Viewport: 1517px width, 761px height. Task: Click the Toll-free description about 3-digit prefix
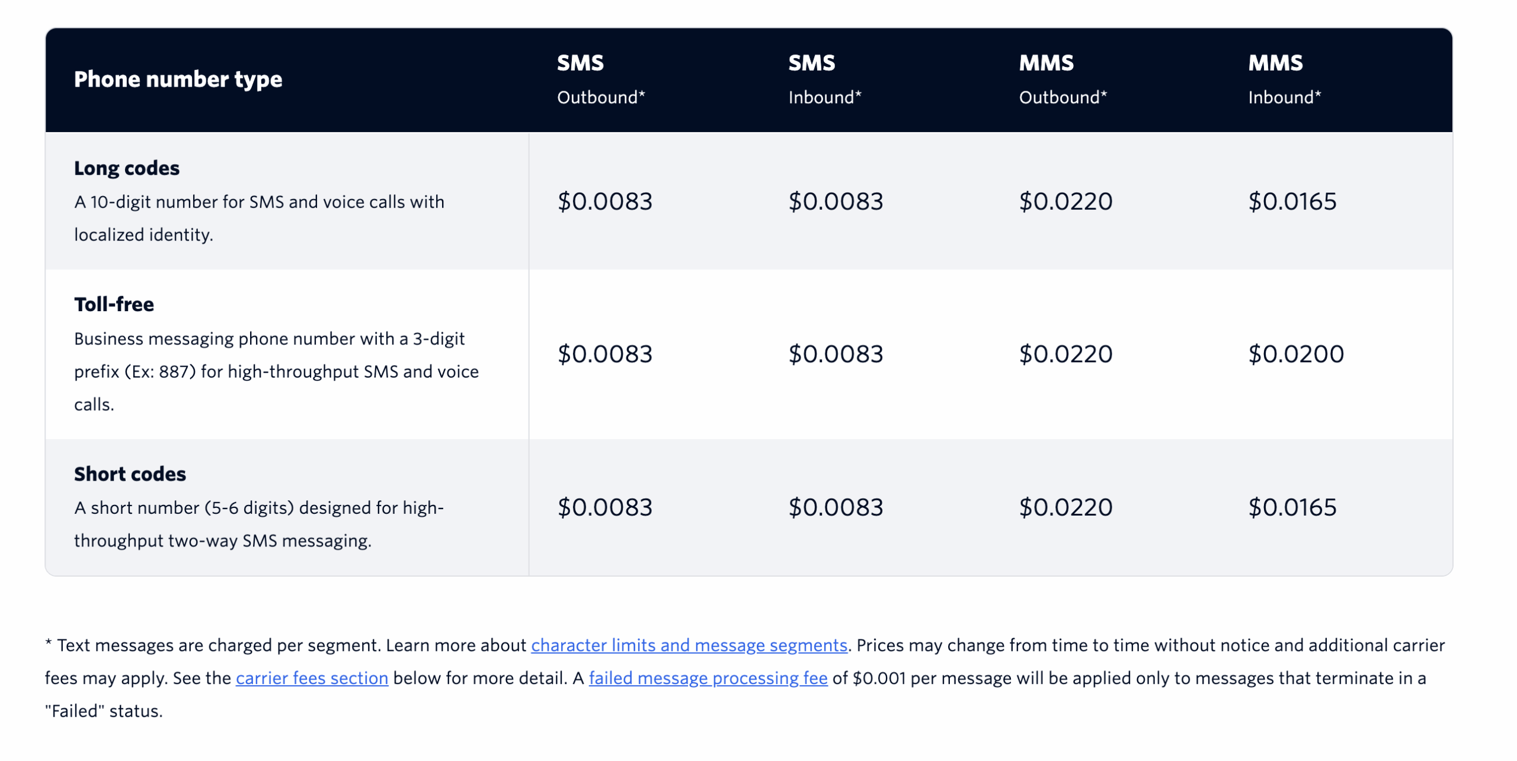click(276, 372)
